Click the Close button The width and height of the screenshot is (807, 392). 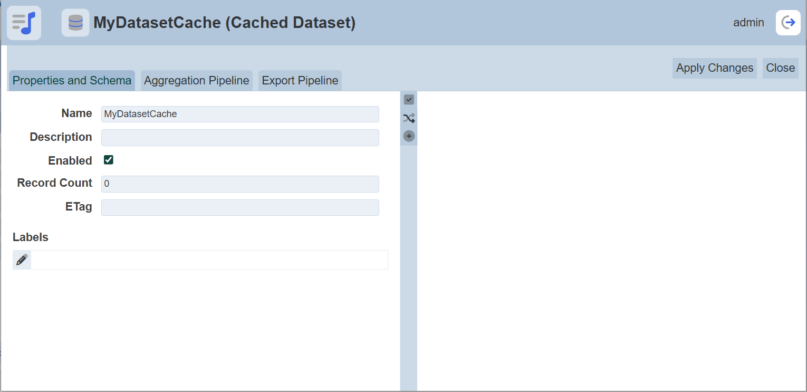(x=780, y=68)
